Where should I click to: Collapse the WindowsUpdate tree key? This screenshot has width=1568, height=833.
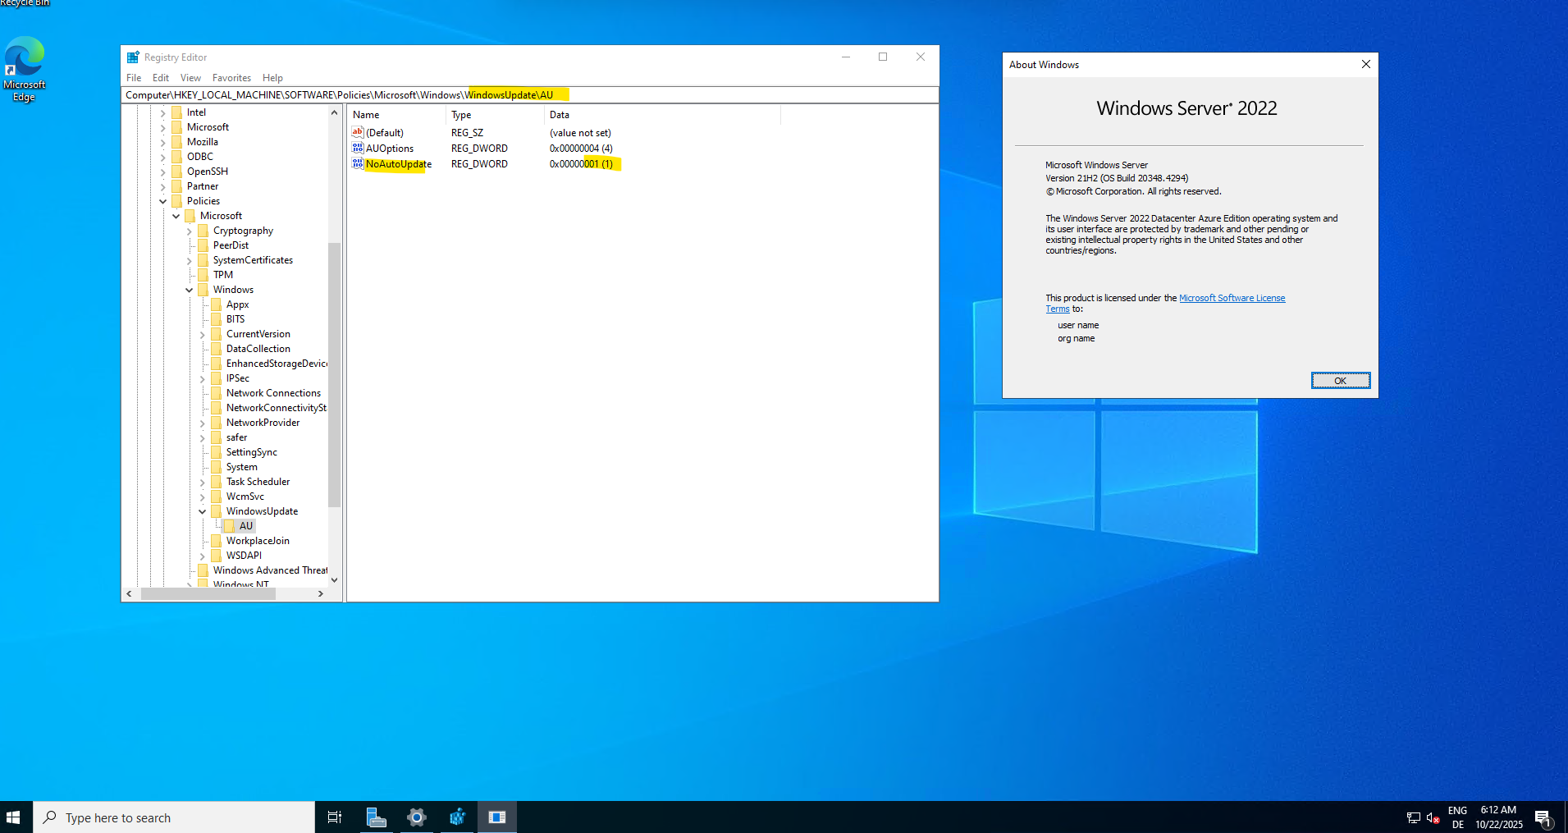[x=203, y=511]
